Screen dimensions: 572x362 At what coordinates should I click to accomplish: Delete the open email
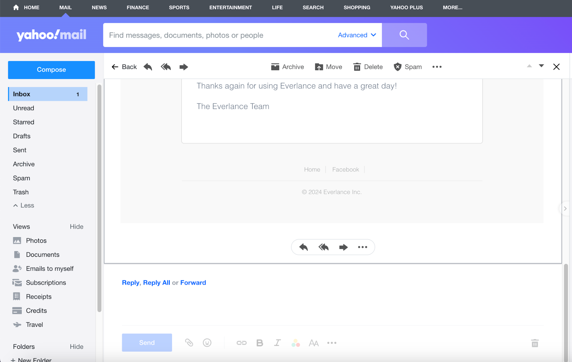(x=368, y=67)
